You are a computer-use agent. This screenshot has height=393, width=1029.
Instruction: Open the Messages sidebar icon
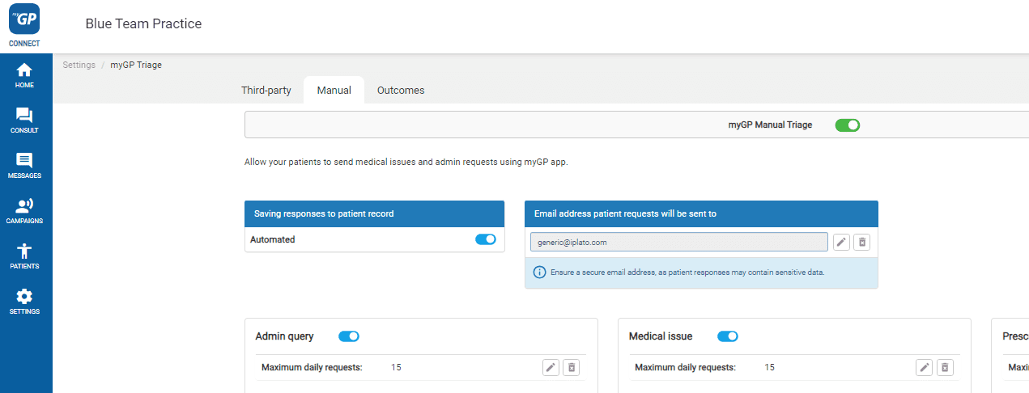[24, 166]
